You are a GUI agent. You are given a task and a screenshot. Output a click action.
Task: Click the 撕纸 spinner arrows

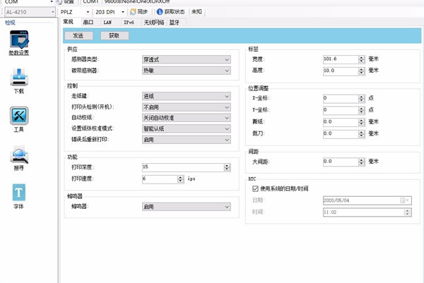click(362, 122)
